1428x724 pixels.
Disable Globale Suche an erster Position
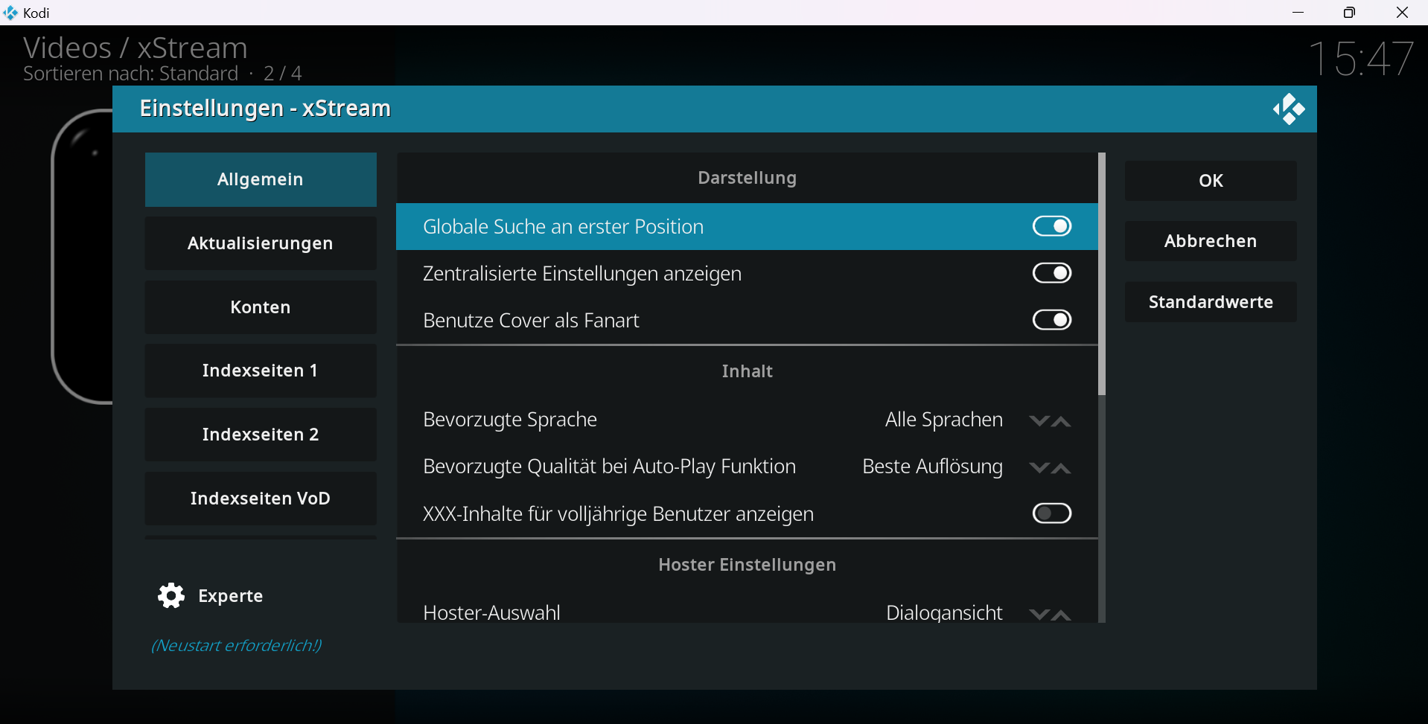(1051, 226)
